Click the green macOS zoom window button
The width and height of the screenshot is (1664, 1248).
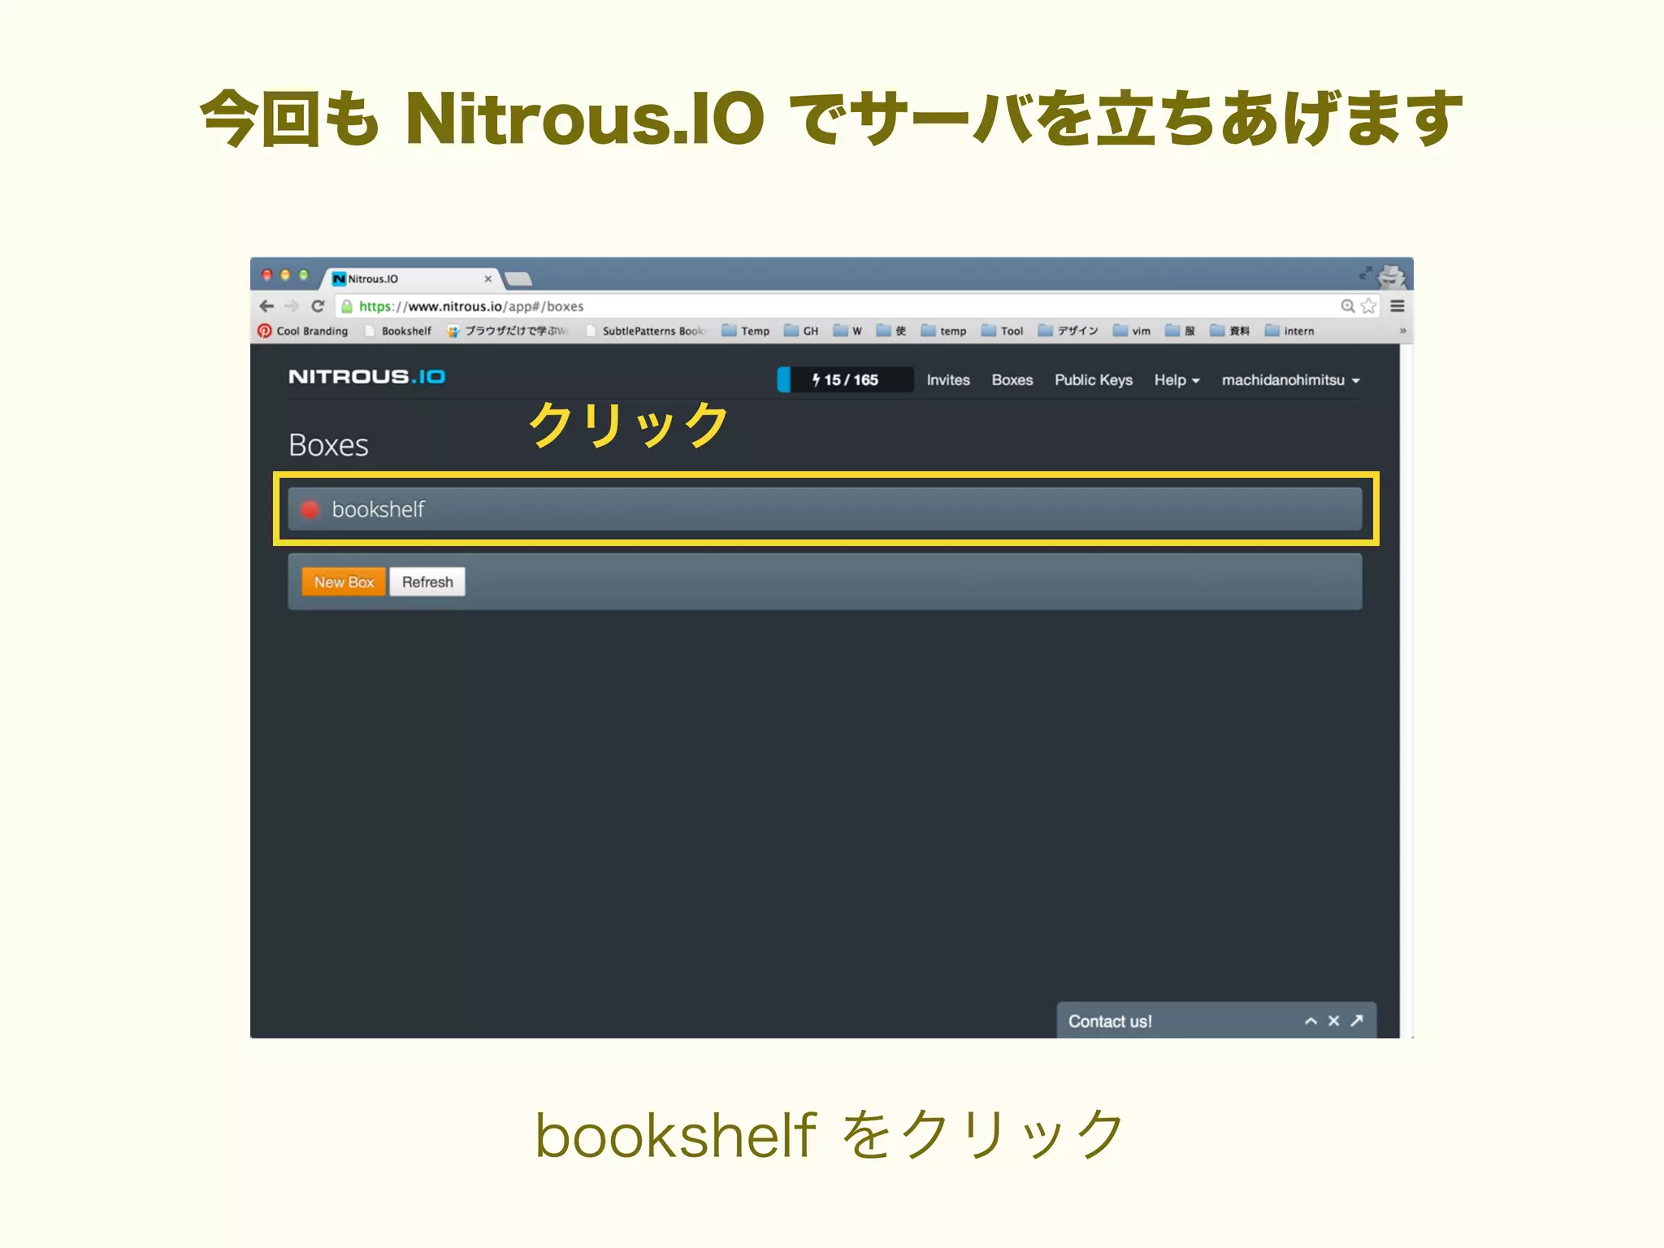tap(304, 275)
